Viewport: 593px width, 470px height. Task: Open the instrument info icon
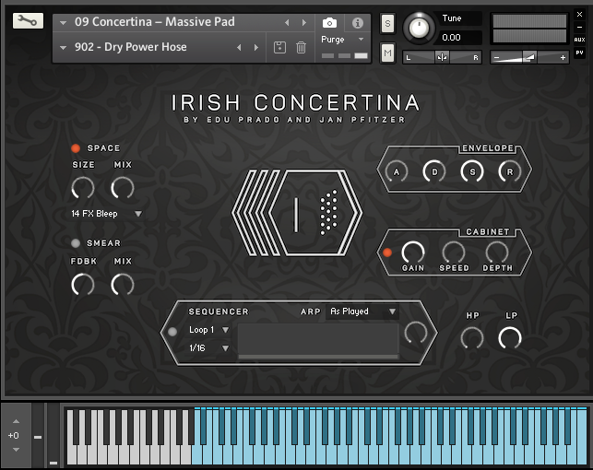click(358, 22)
